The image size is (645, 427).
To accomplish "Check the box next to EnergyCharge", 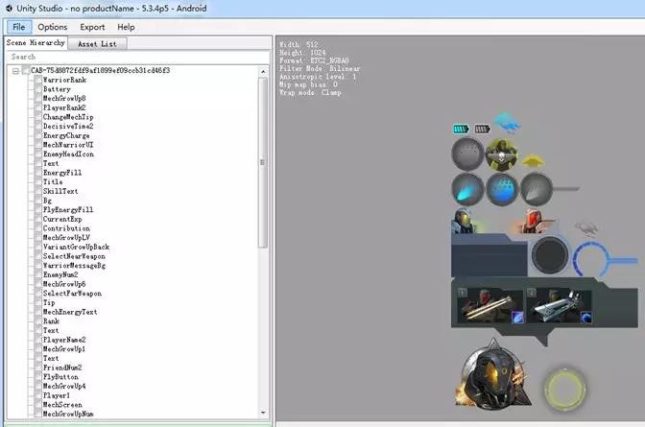I will click(x=37, y=135).
